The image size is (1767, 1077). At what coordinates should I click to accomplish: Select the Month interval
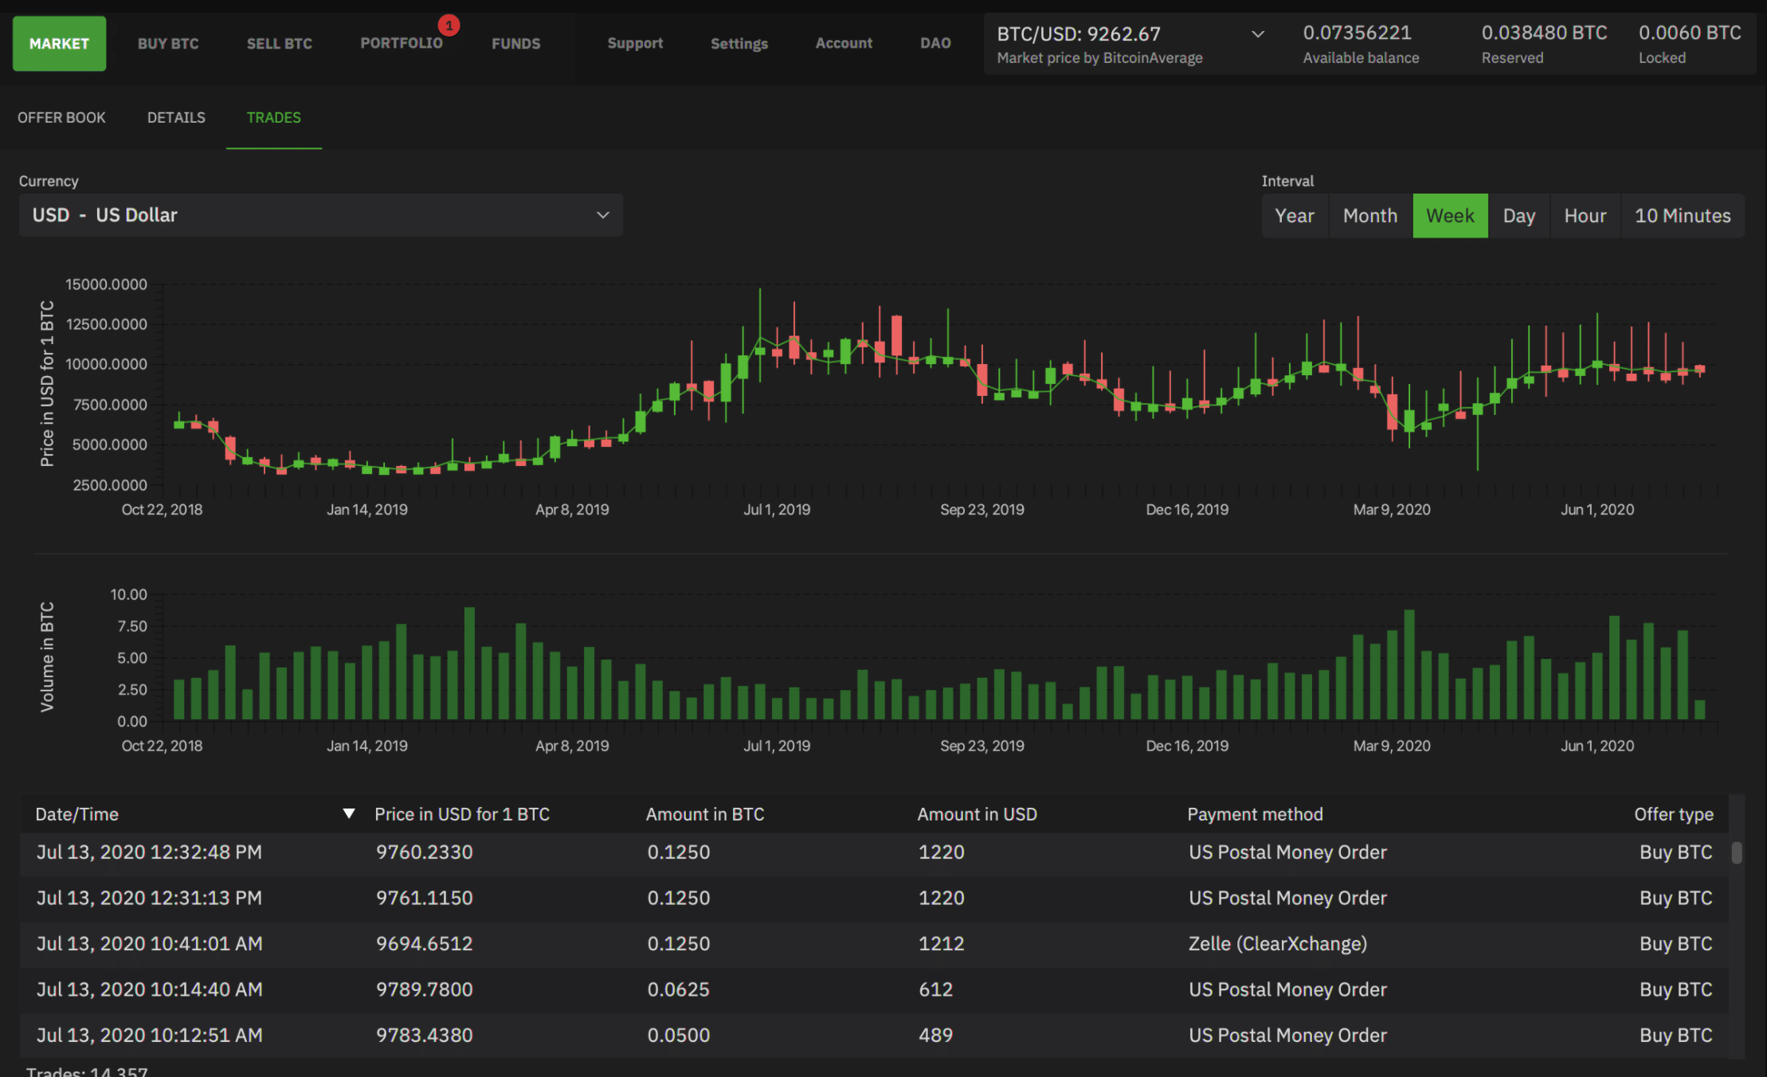click(x=1370, y=216)
